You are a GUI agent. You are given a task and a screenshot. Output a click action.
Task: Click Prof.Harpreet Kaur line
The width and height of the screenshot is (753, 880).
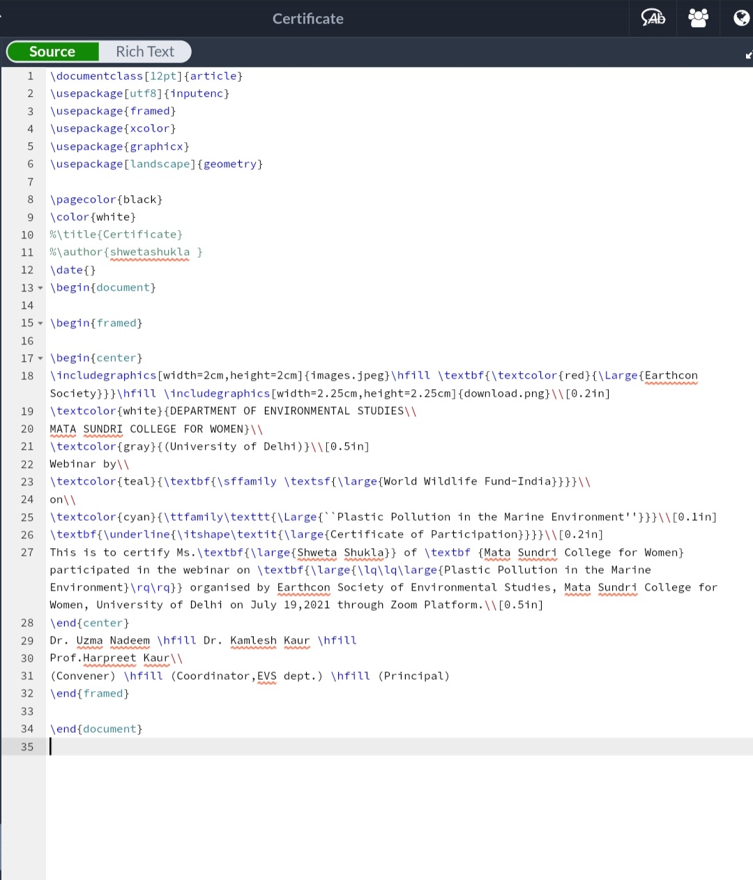[116, 658]
